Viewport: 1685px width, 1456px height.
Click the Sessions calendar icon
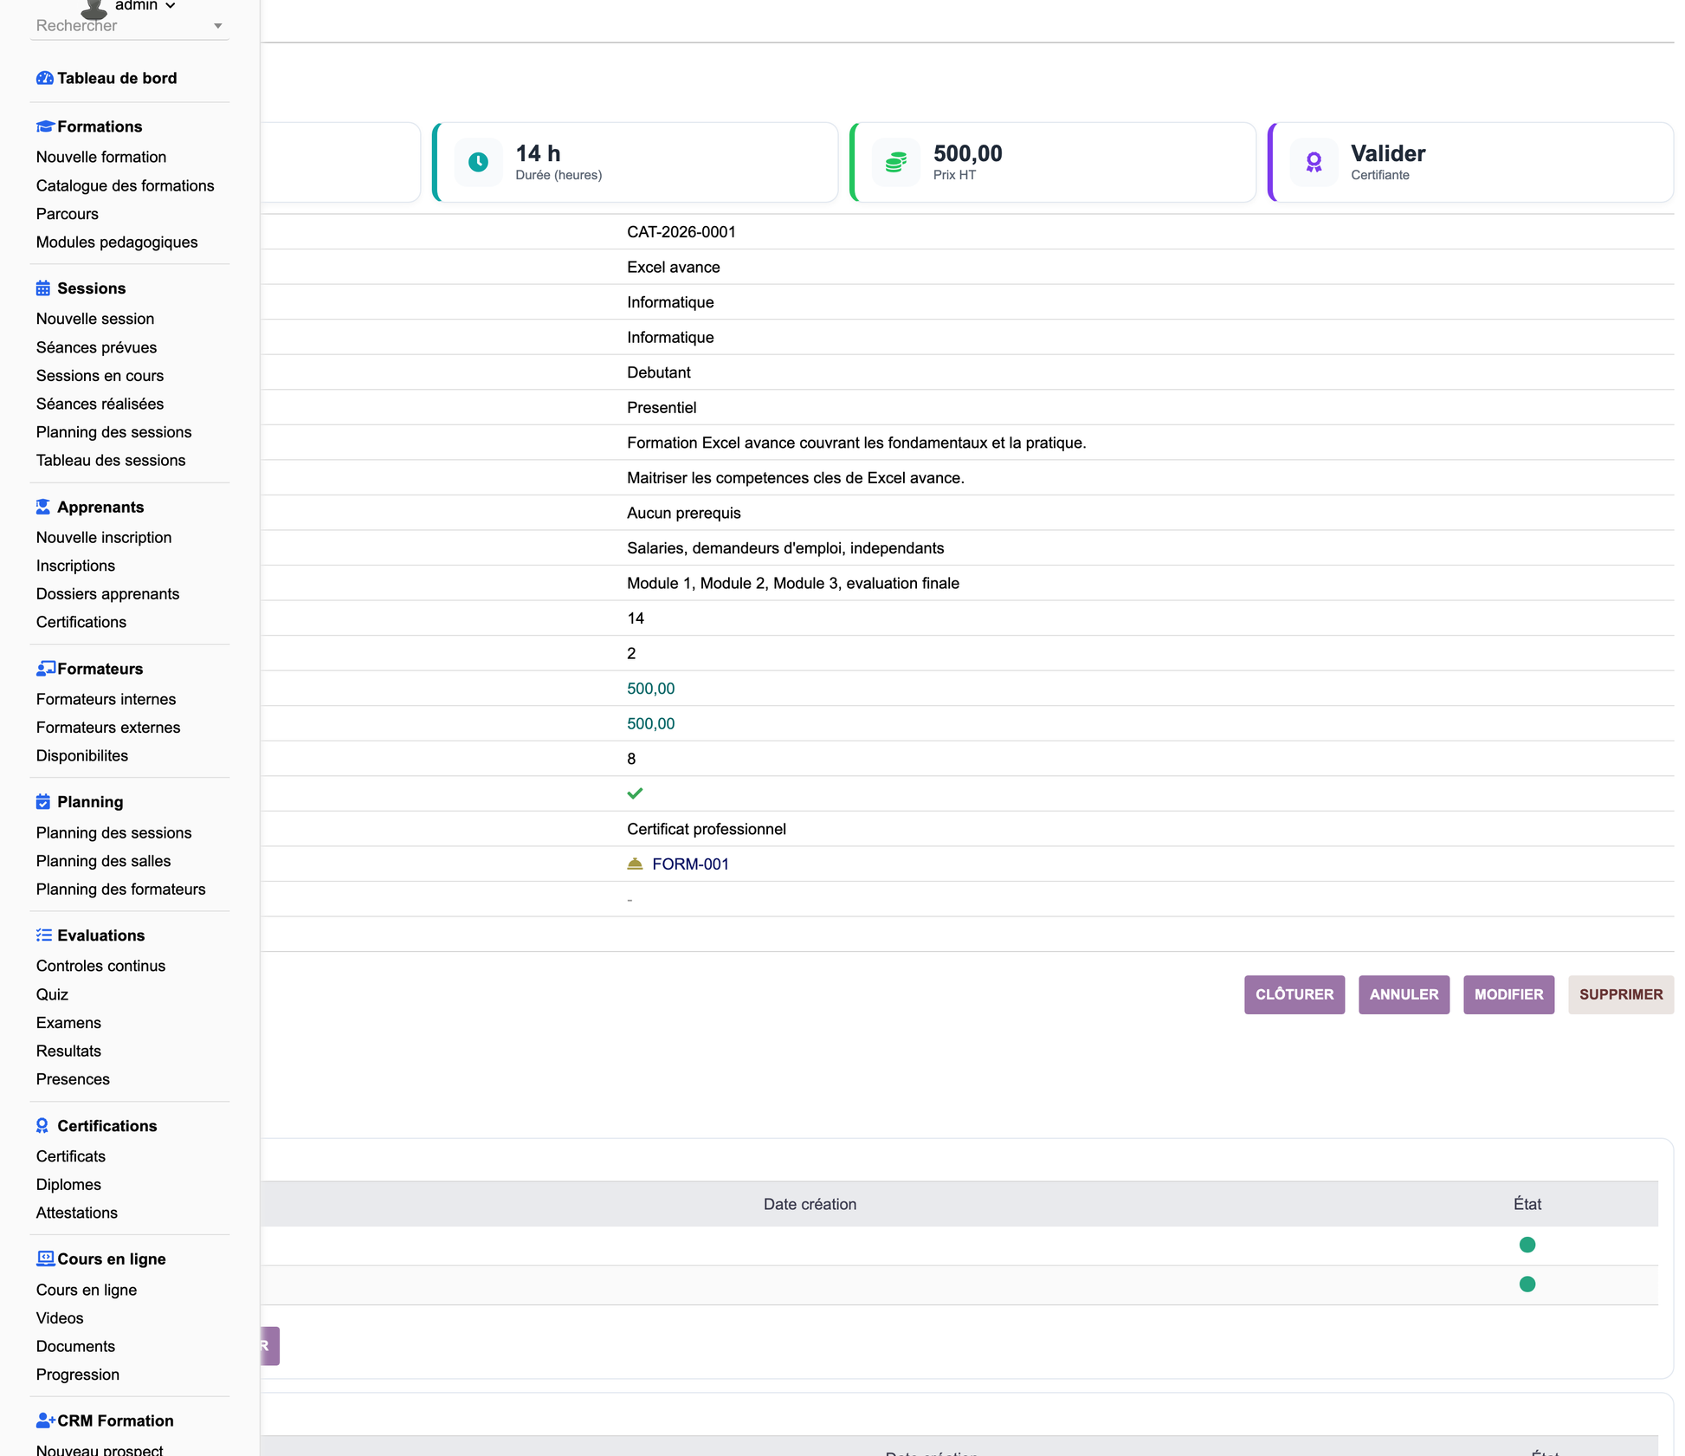pos(43,288)
